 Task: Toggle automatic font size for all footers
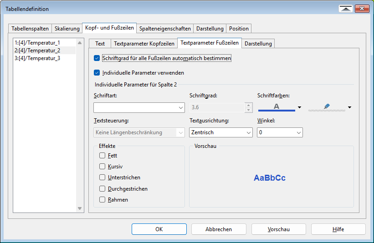[97, 58]
